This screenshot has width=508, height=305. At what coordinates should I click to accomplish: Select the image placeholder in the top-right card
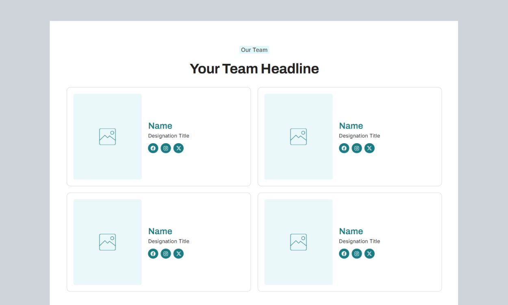[x=298, y=137]
